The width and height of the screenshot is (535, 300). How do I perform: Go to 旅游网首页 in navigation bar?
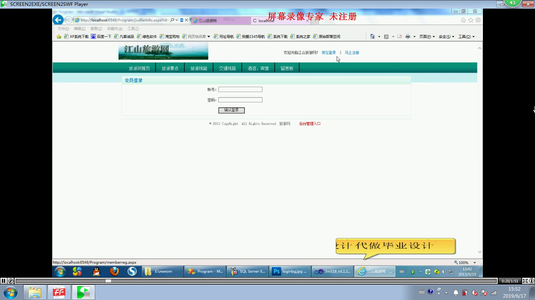pyautogui.click(x=139, y=68)
